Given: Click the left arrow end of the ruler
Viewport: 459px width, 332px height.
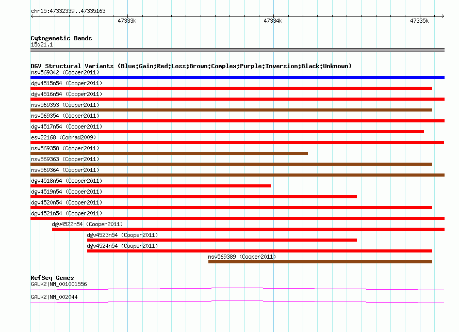Looking at the screenshot, I should point(32,17).
